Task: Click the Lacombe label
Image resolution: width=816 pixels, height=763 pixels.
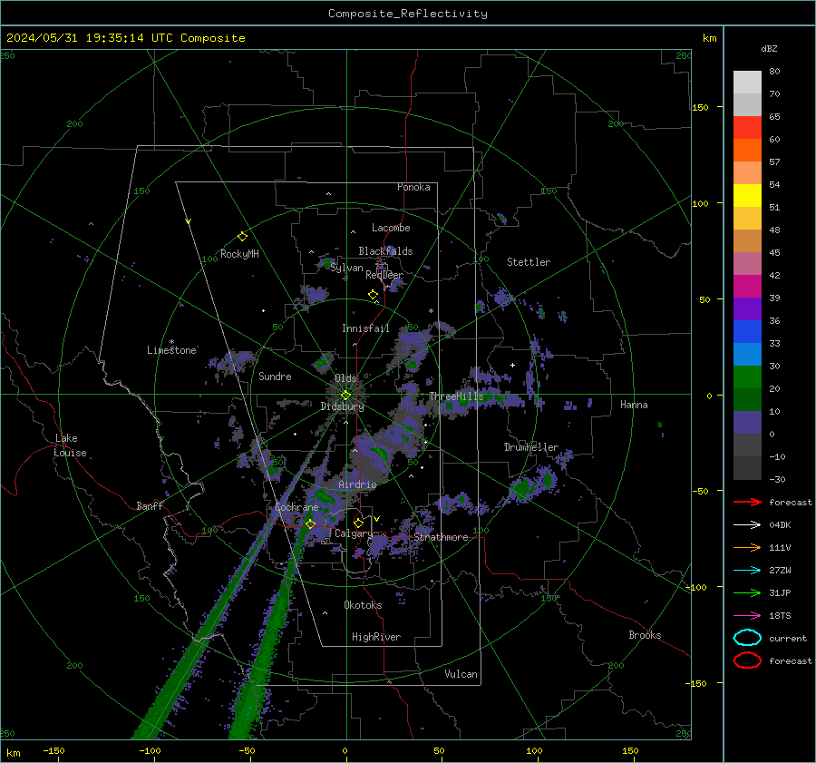Action: click(x=391, y=228)
